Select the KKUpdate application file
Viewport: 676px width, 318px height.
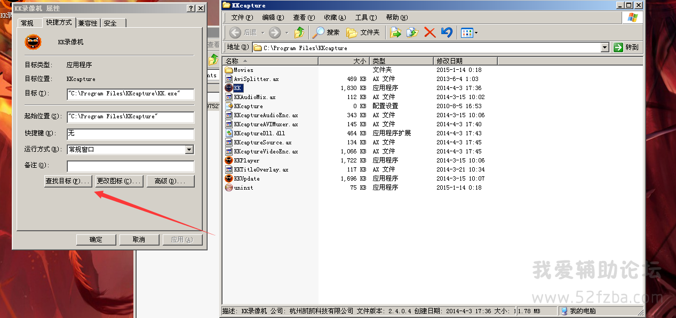pyautogui.click(x=246, y=178)
